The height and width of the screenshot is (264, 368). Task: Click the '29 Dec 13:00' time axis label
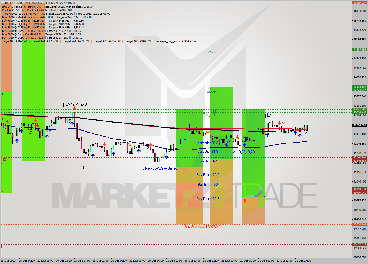(64, 261)
